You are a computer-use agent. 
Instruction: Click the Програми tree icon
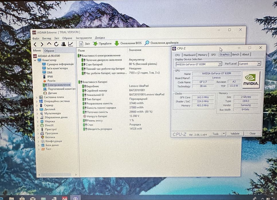pos(42,133)
